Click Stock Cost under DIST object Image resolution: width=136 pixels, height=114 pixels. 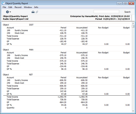tap(19, 33)
